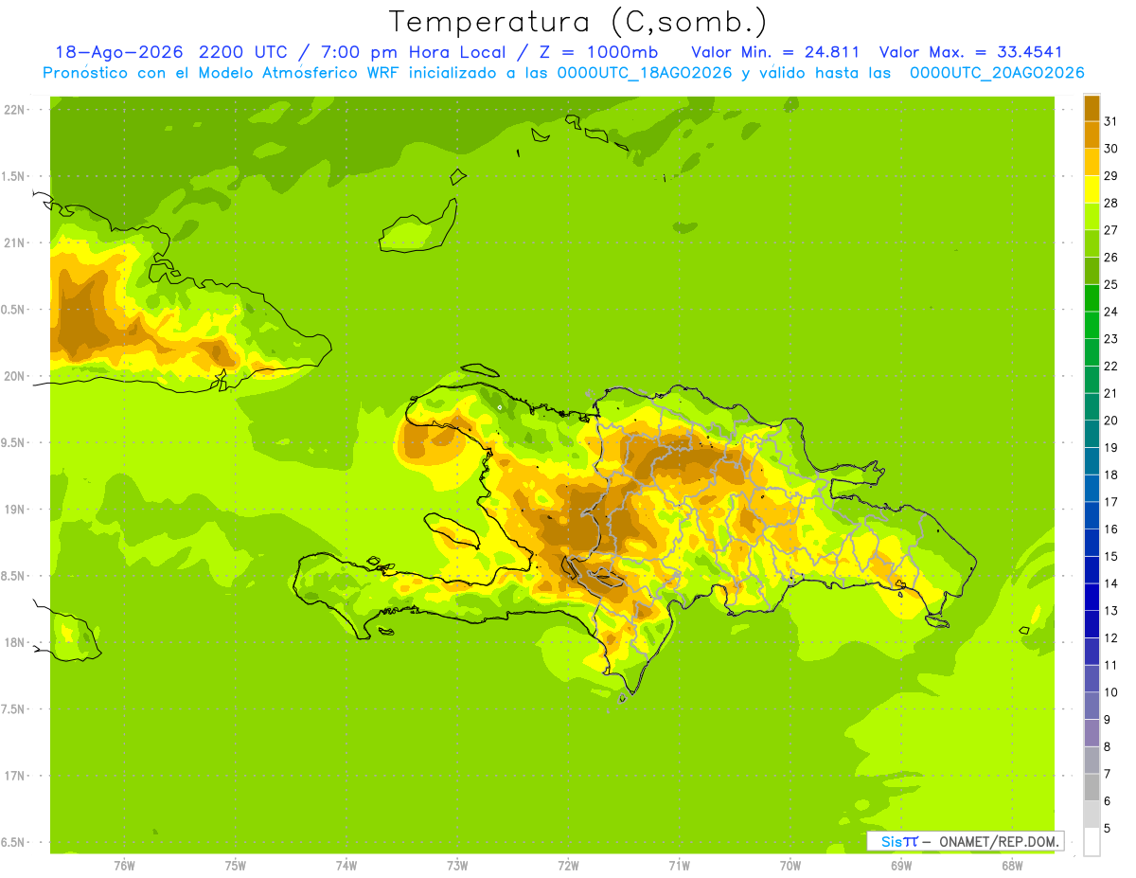Click the '74W' longitude label

click(x=346, y=865)
